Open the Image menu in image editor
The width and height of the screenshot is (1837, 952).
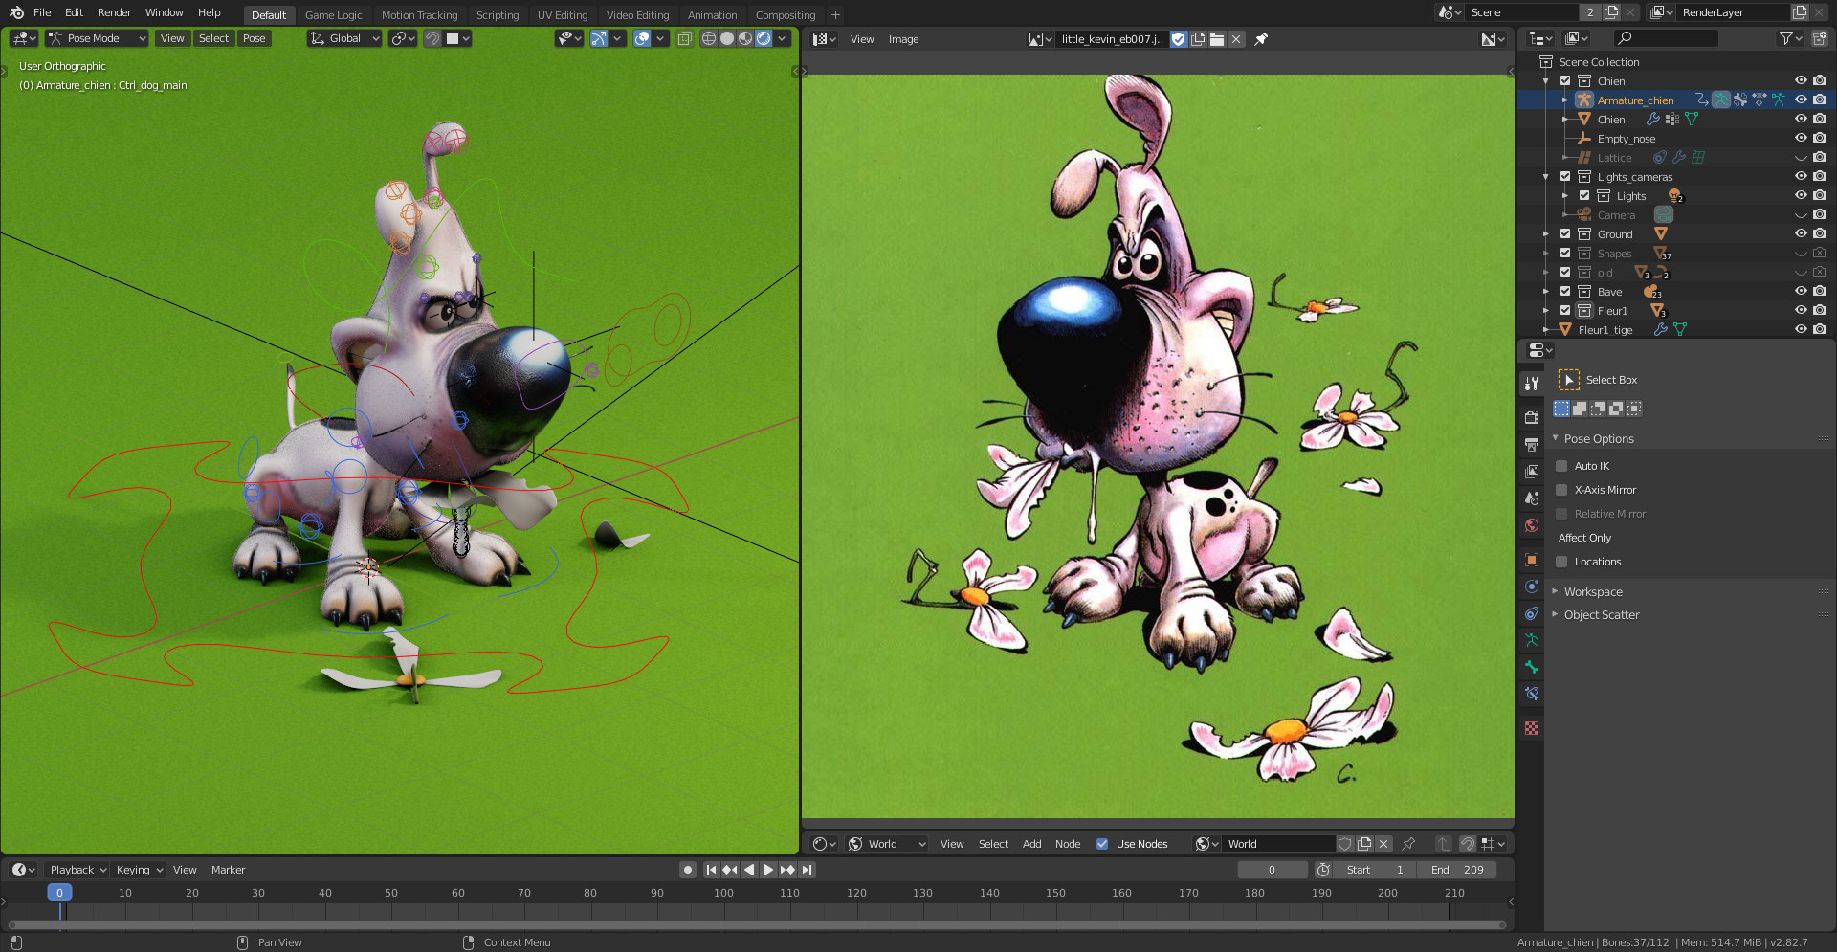(x=903, y=39)
